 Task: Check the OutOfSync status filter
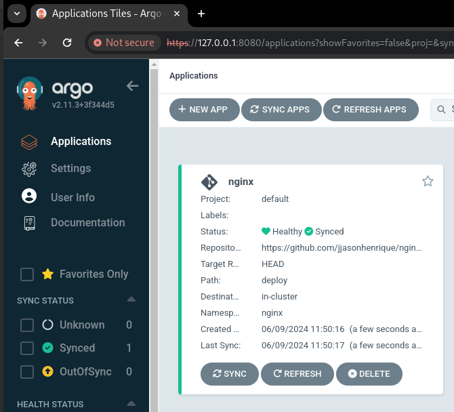(27, 372)
